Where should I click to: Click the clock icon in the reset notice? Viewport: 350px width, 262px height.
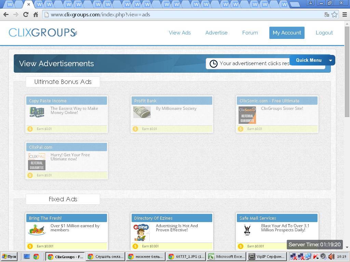click(213, 64)
